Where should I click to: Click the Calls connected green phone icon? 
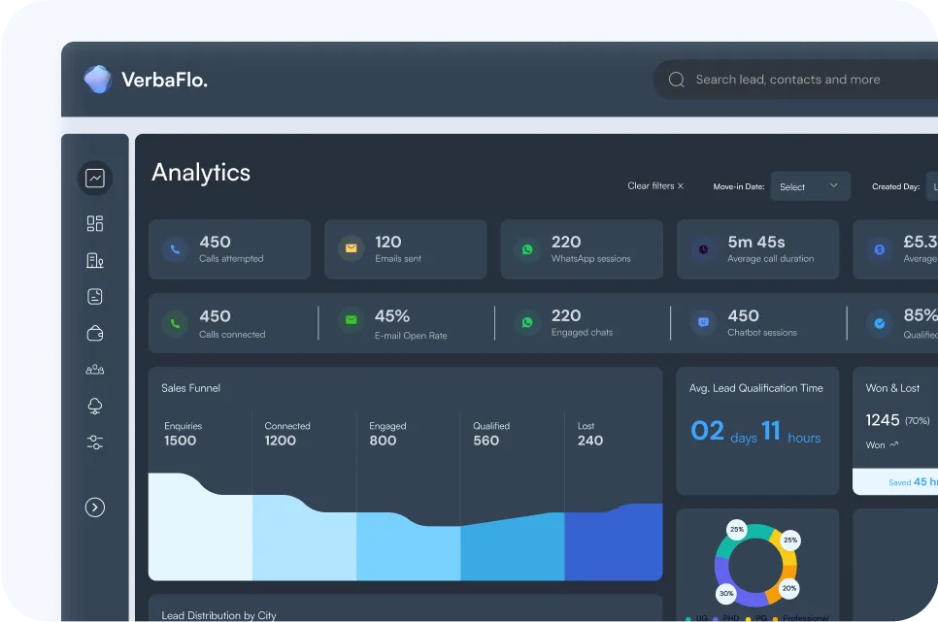pos(176,323)
